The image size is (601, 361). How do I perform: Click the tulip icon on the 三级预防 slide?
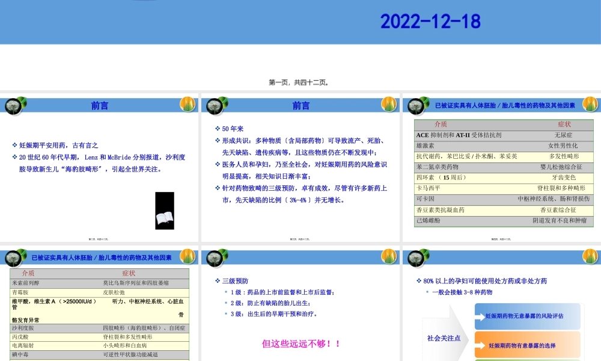389,256
